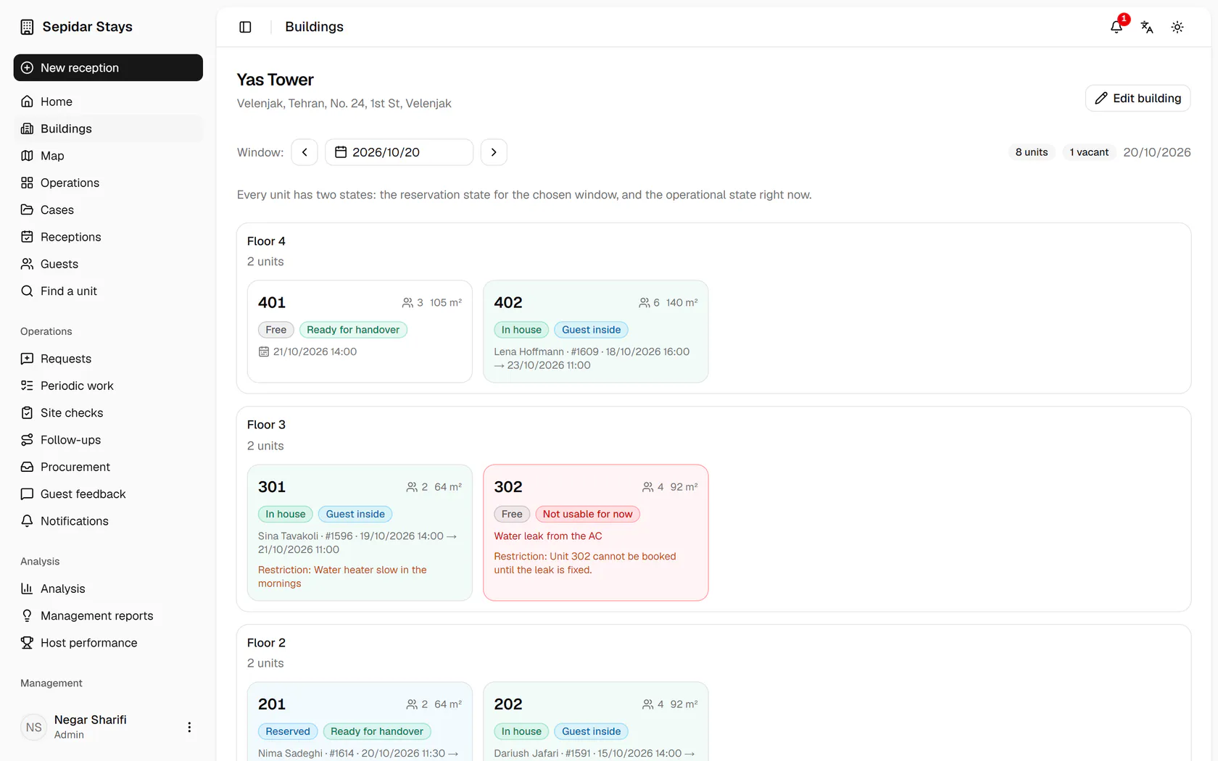Toggle the light/dark theme sun icon
The image size is (1218, 761).
[1177, 27]
